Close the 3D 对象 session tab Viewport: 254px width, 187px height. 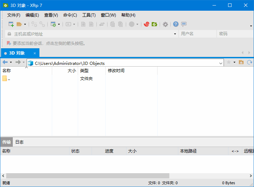(x=35, y=53)
